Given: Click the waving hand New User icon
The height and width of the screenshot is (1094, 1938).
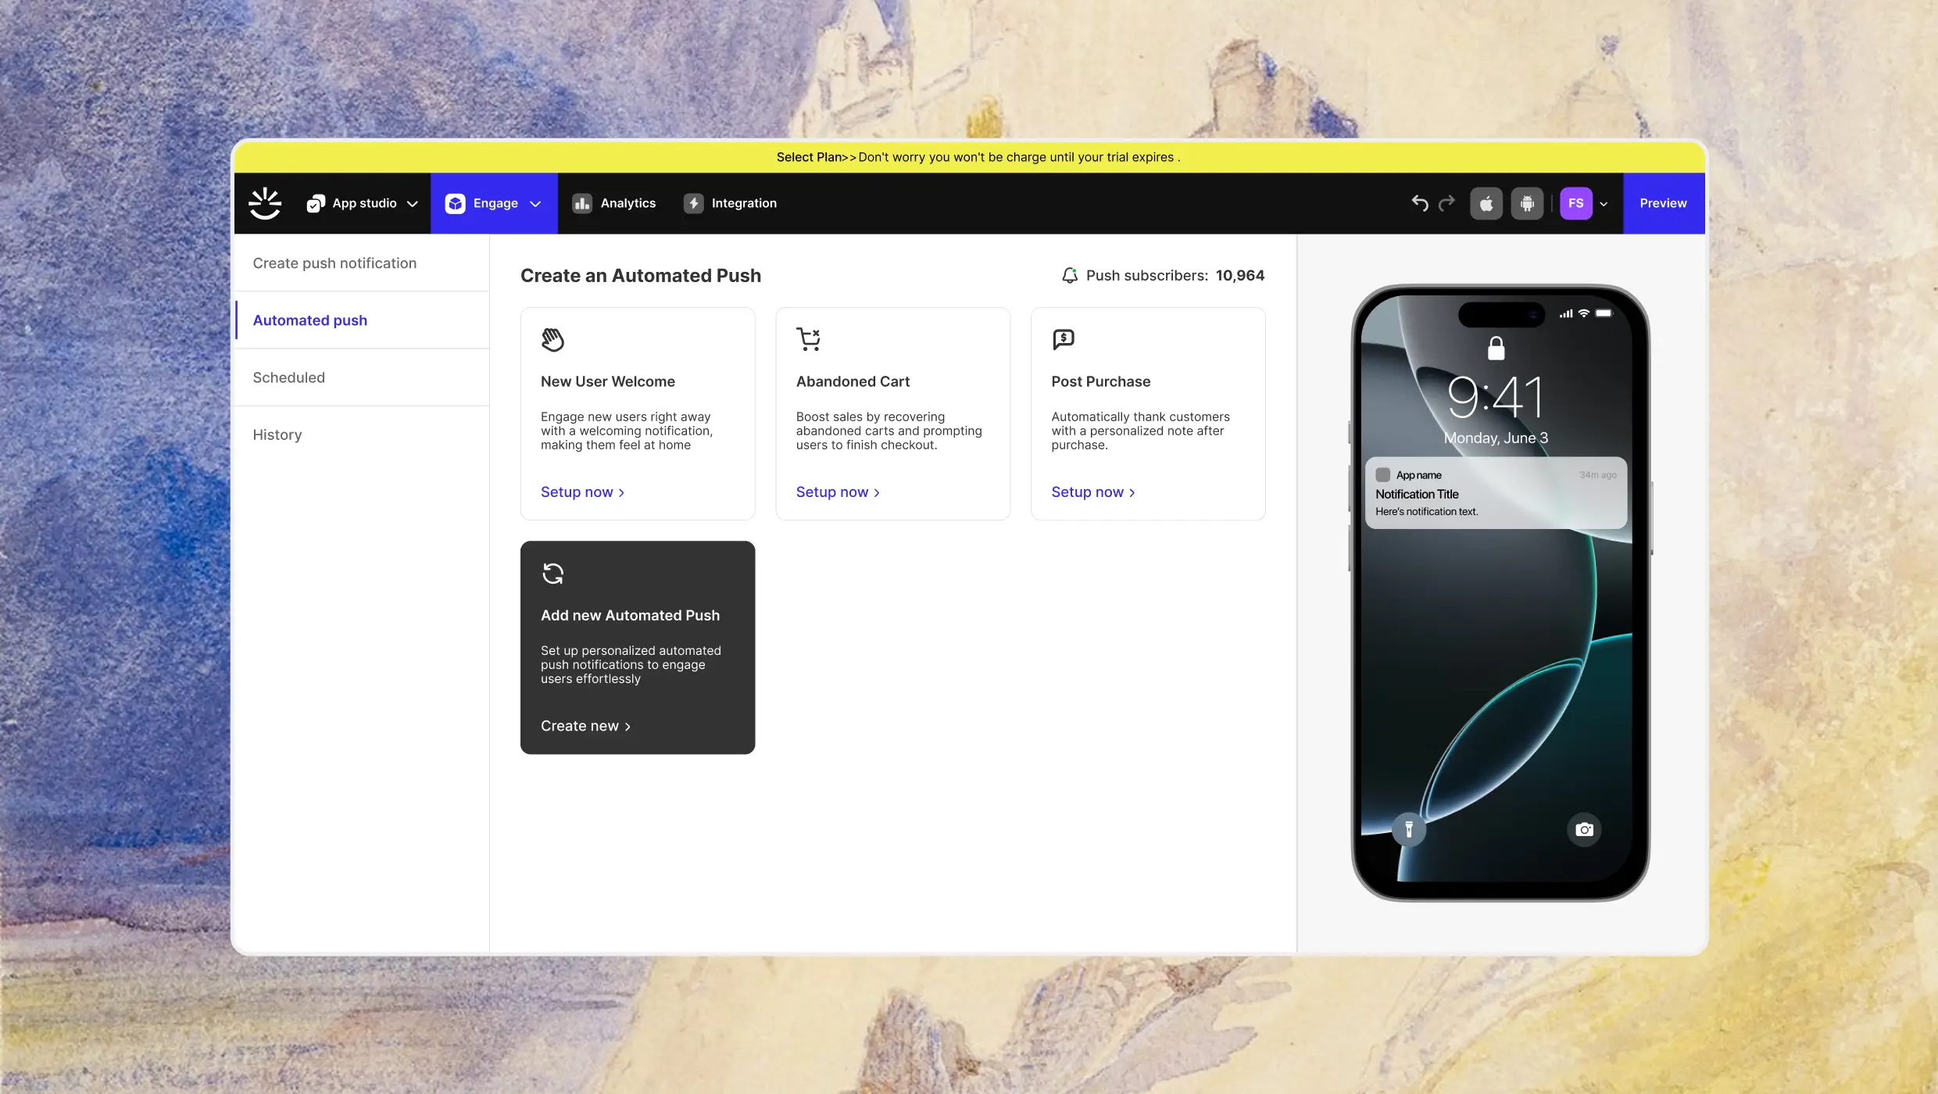Looking at the screenshot, I should [552, 339].
